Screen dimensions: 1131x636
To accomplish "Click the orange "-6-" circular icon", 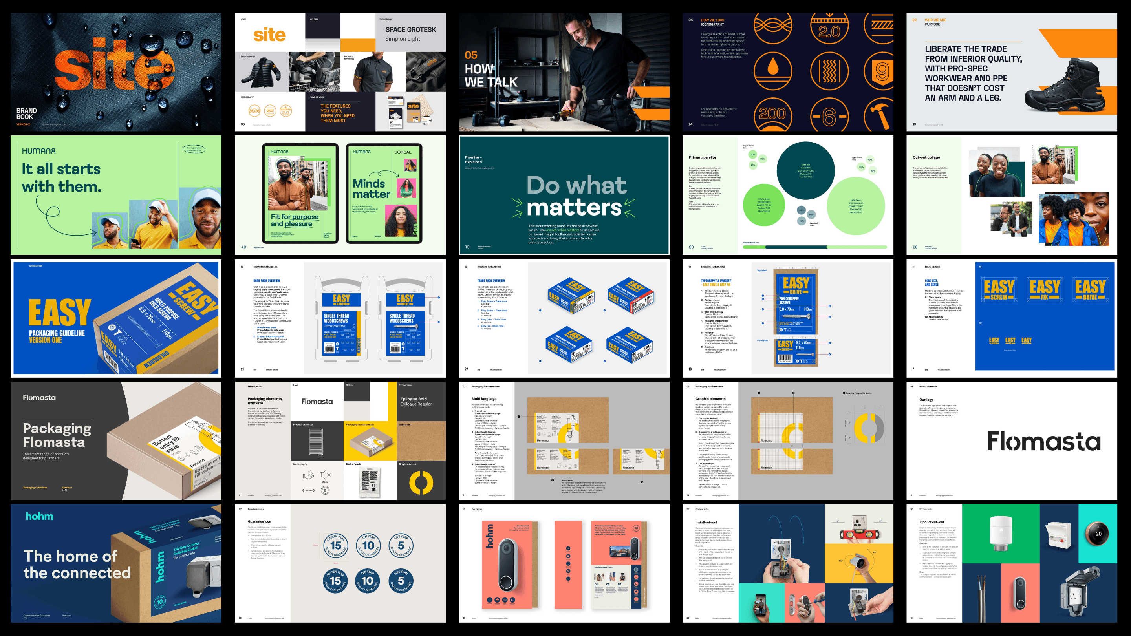I will pyautogui.click(x=829, y=117).
